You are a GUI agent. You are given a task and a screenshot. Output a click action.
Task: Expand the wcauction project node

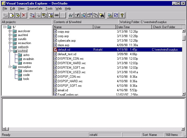click(x=10, y=43)
